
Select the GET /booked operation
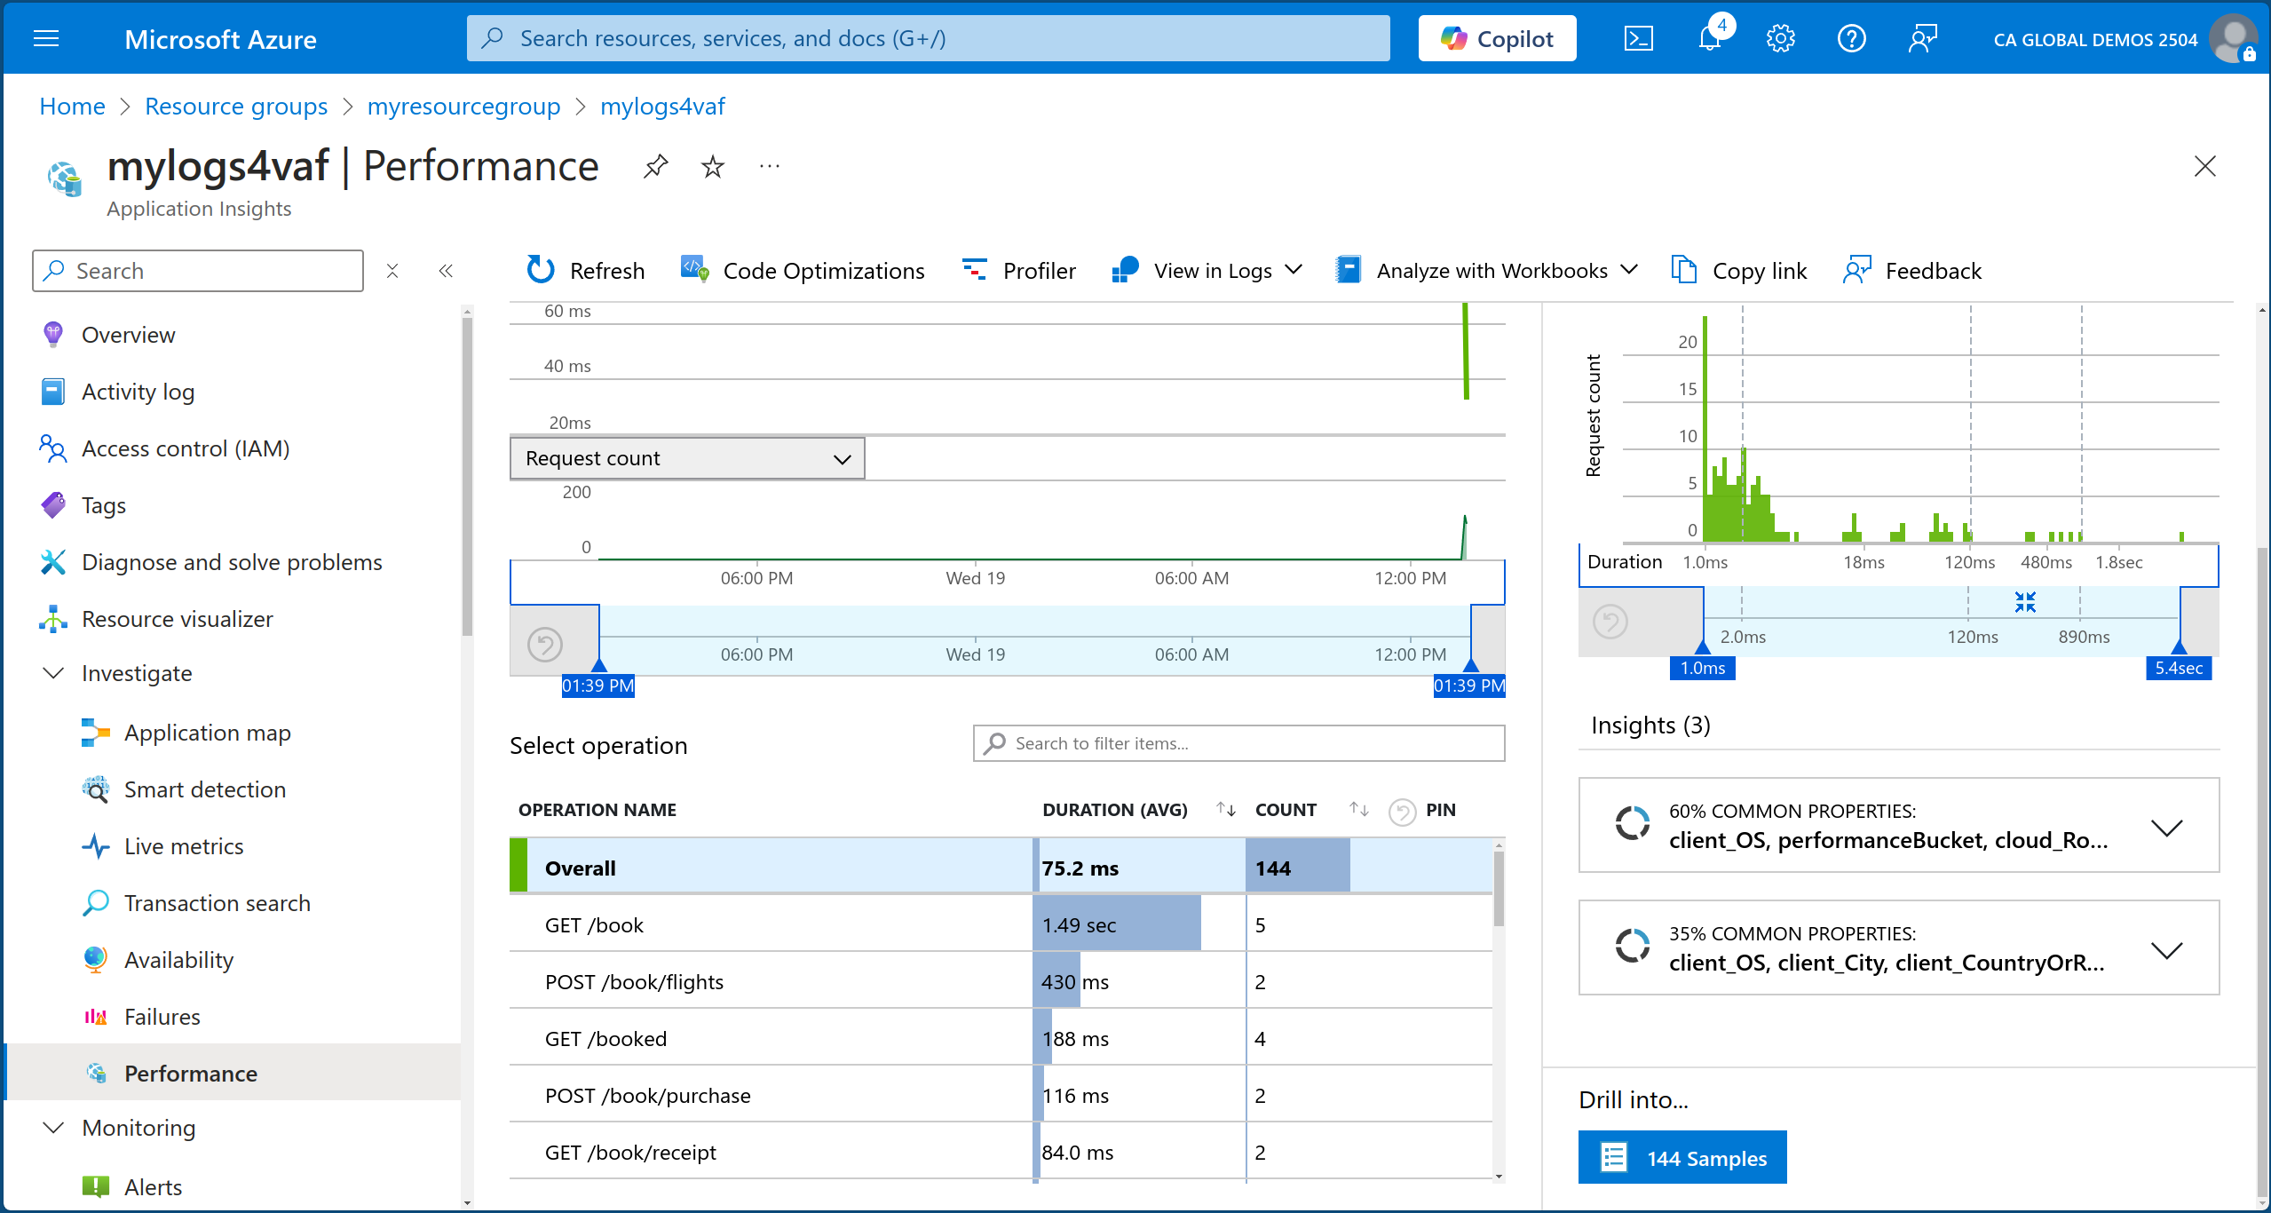tap(1001, 1038)
